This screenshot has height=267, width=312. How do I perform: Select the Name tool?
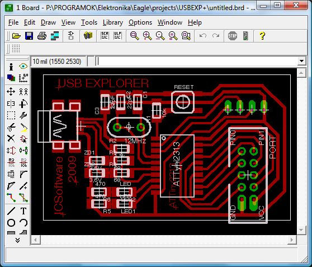pos(11,162)
